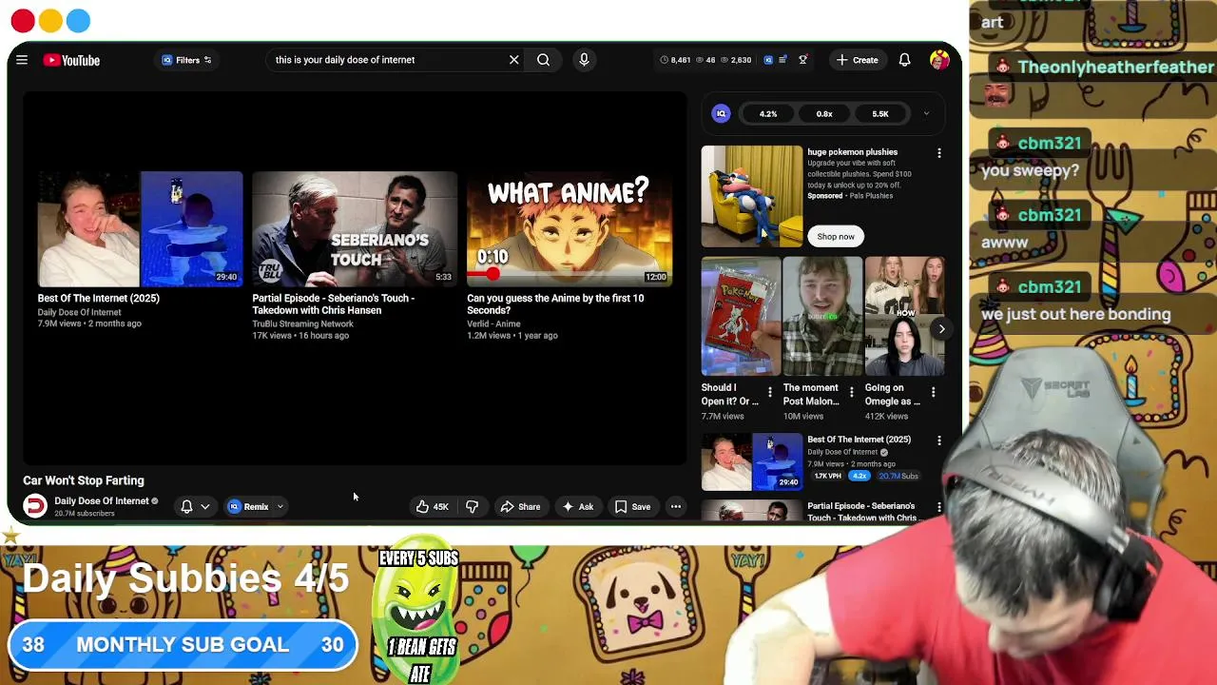The image size is (1217, 685).
Task: Show next Shorts with right arrow
Action: [x=940, y=329]
